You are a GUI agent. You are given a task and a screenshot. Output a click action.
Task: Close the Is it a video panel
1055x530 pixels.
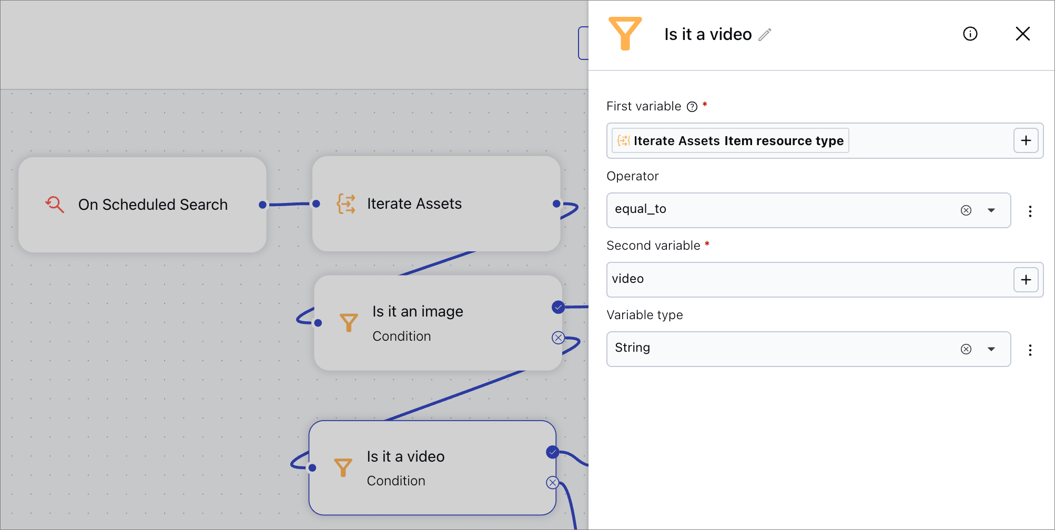coord(1022,34)
